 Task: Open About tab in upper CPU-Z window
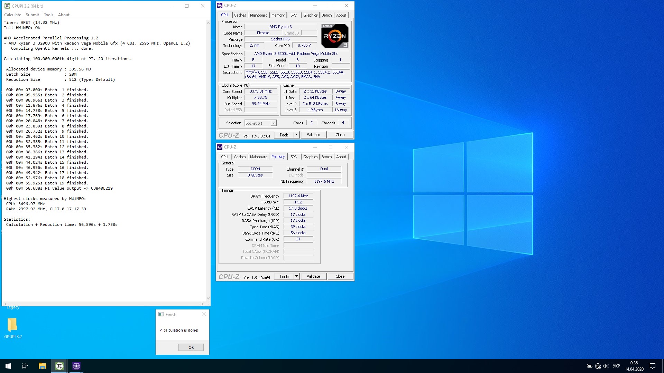click(341, 15)
